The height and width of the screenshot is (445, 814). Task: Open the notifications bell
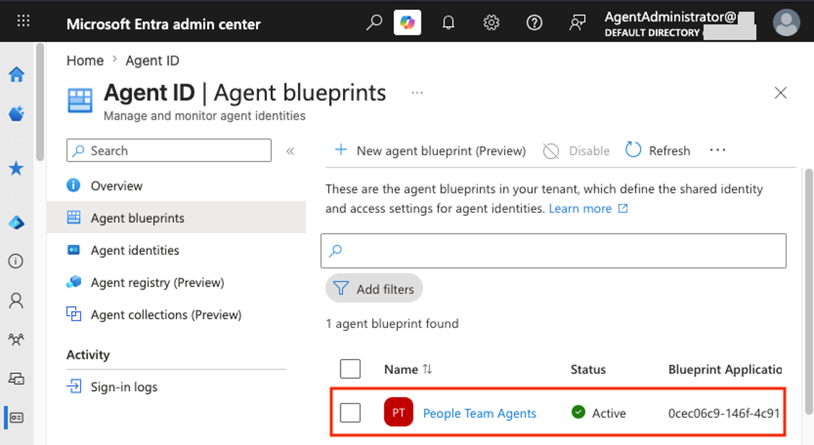point(448,23)
